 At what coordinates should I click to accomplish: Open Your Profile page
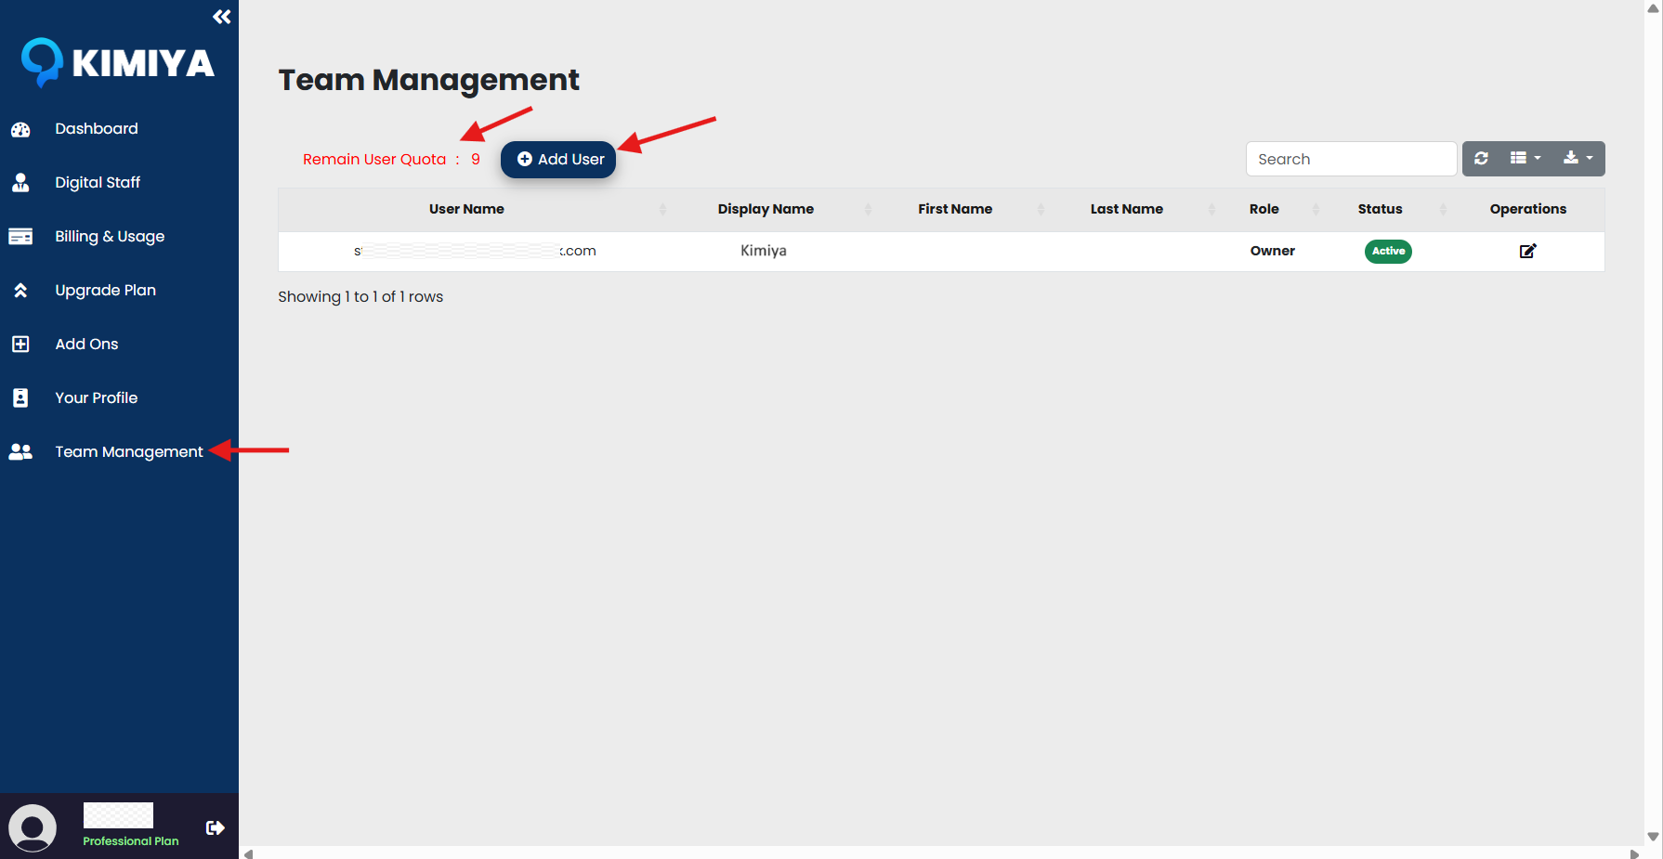point(96,397)
